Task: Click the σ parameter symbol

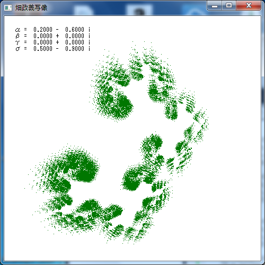Action: pos(17,49)
